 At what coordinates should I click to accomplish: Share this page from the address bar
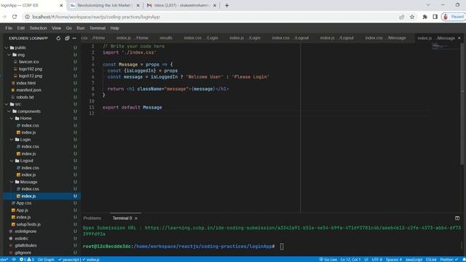pyautogui.click(x=401, y=17)
